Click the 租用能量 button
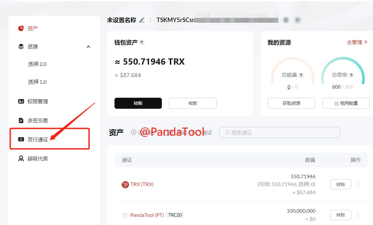Image resolution: width=373 pixels, height=225 pixels. [x=346, y=103]
